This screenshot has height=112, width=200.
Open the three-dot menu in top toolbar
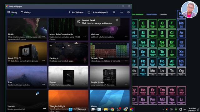click(122, 12)
